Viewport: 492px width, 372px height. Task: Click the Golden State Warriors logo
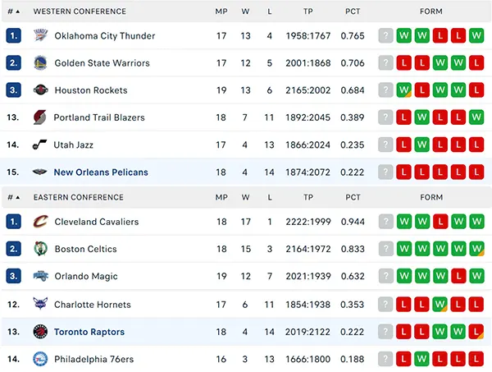[x=40, y=63]
